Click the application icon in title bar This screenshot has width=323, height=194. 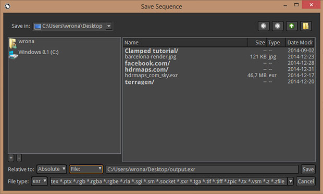(7, 6)
